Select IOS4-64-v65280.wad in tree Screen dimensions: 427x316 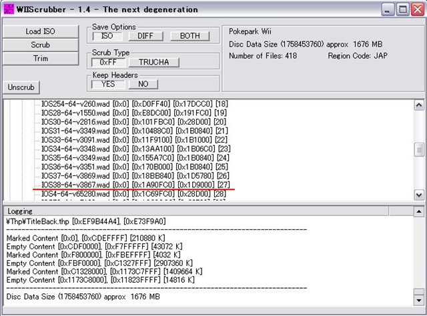coord(133,194)
